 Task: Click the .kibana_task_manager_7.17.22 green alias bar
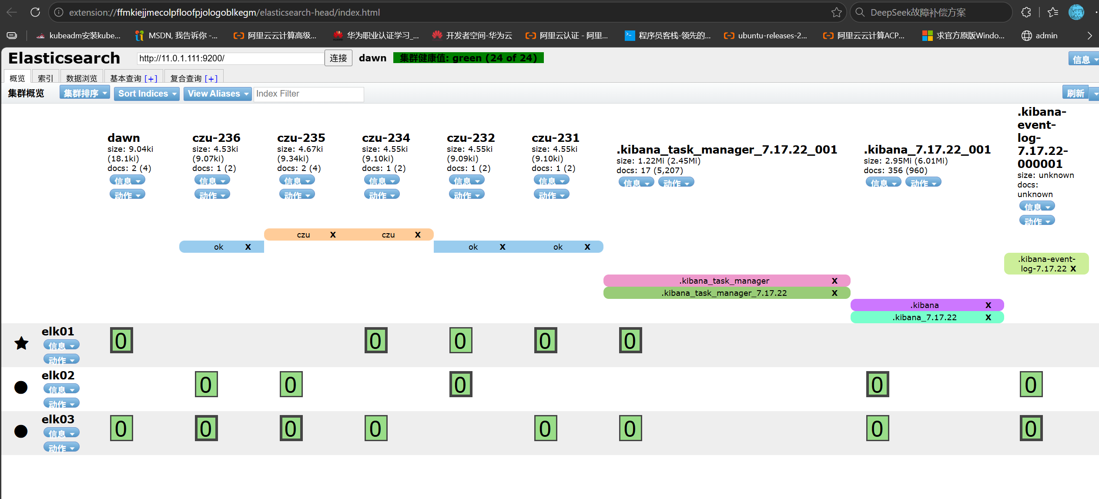pyautogui.click(x=727, y=293)
